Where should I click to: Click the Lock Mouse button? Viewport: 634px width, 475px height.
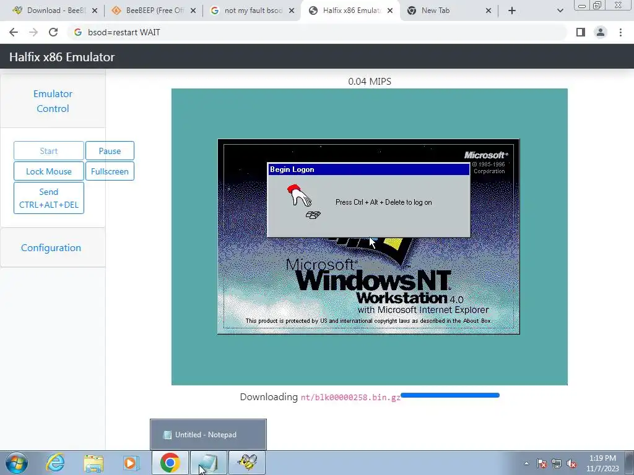point(49,171)
